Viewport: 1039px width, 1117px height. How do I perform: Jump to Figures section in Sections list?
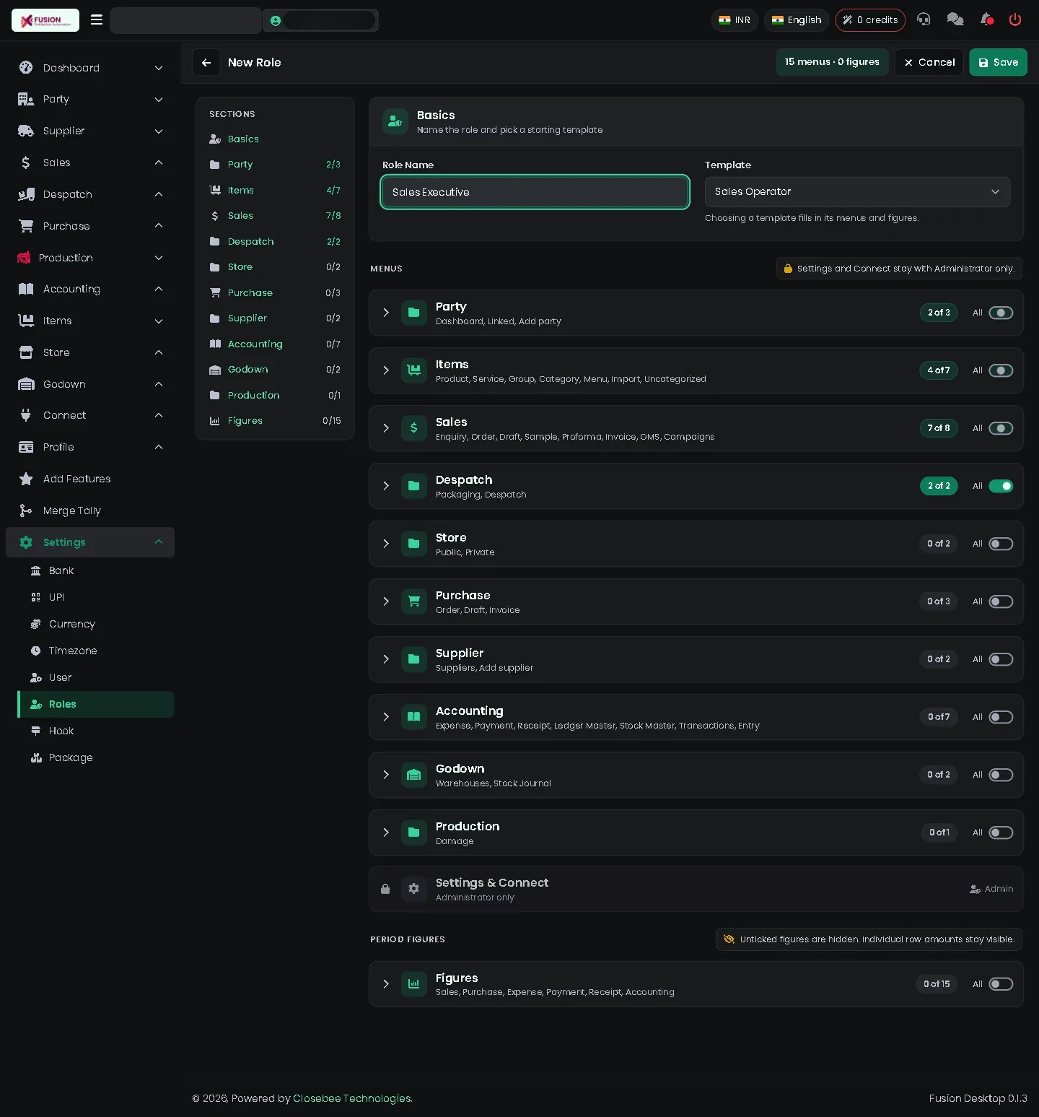pyautogui.click(x=275, y=420)
